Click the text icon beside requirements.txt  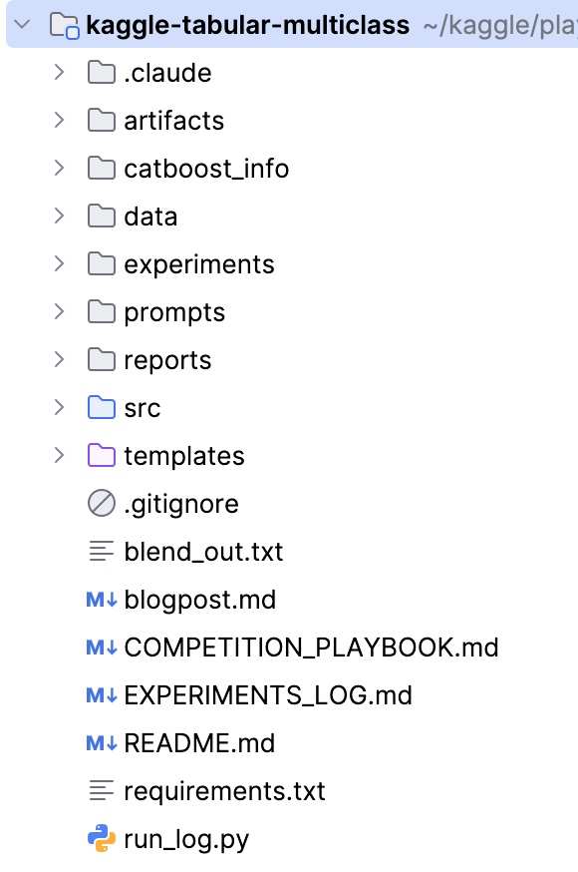coord(102,791)
